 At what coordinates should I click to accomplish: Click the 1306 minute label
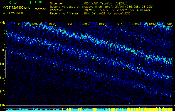[102, 24]
